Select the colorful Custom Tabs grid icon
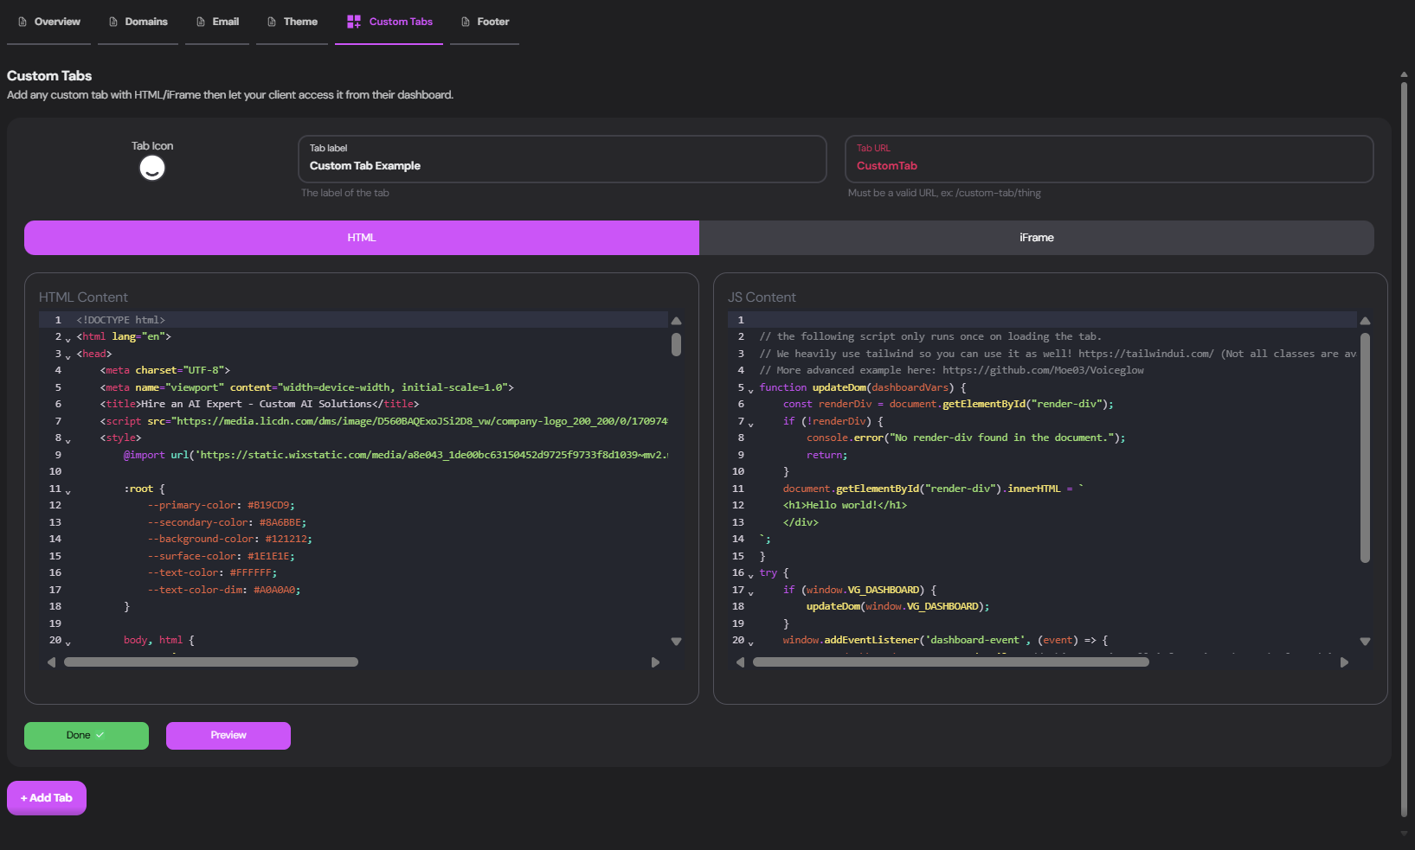The image size is (1415, 850). click(x=352, y=22)
